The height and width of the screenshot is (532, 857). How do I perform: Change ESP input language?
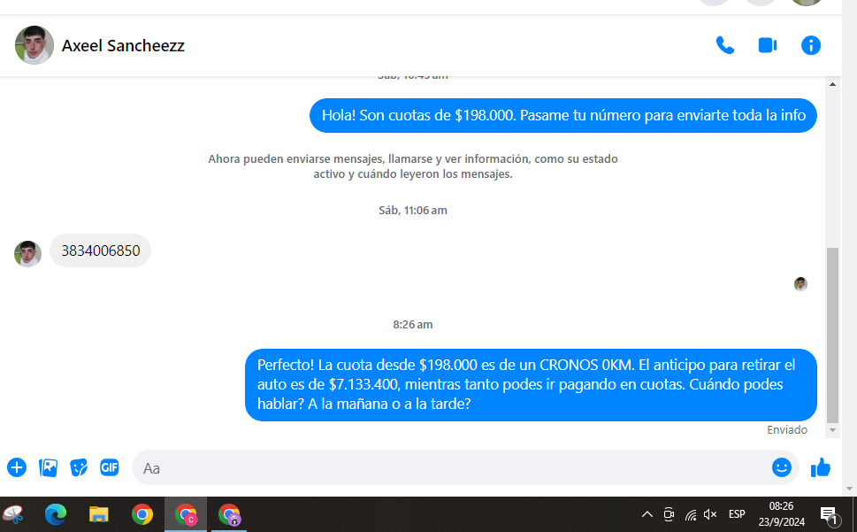pos(737,514)
